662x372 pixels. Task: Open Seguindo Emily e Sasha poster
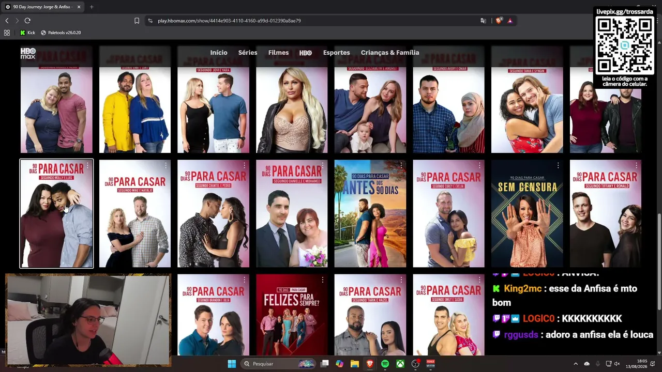448,315
